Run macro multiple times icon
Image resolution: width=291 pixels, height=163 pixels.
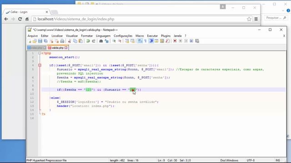coord(191,41)
